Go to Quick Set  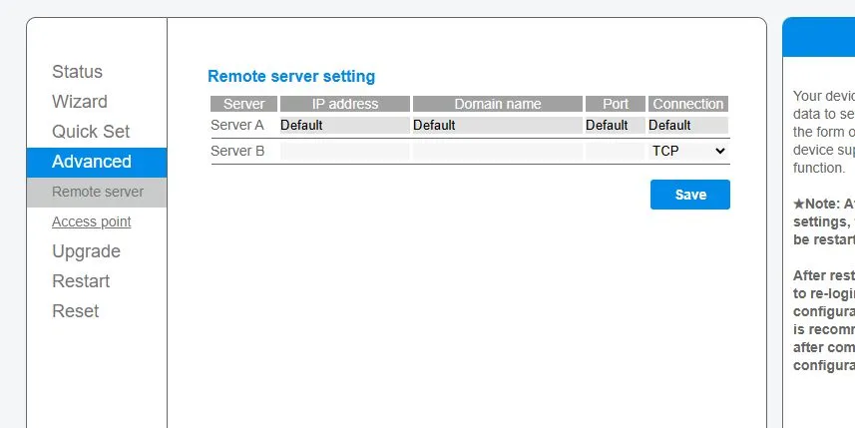(x=91, y=132)
